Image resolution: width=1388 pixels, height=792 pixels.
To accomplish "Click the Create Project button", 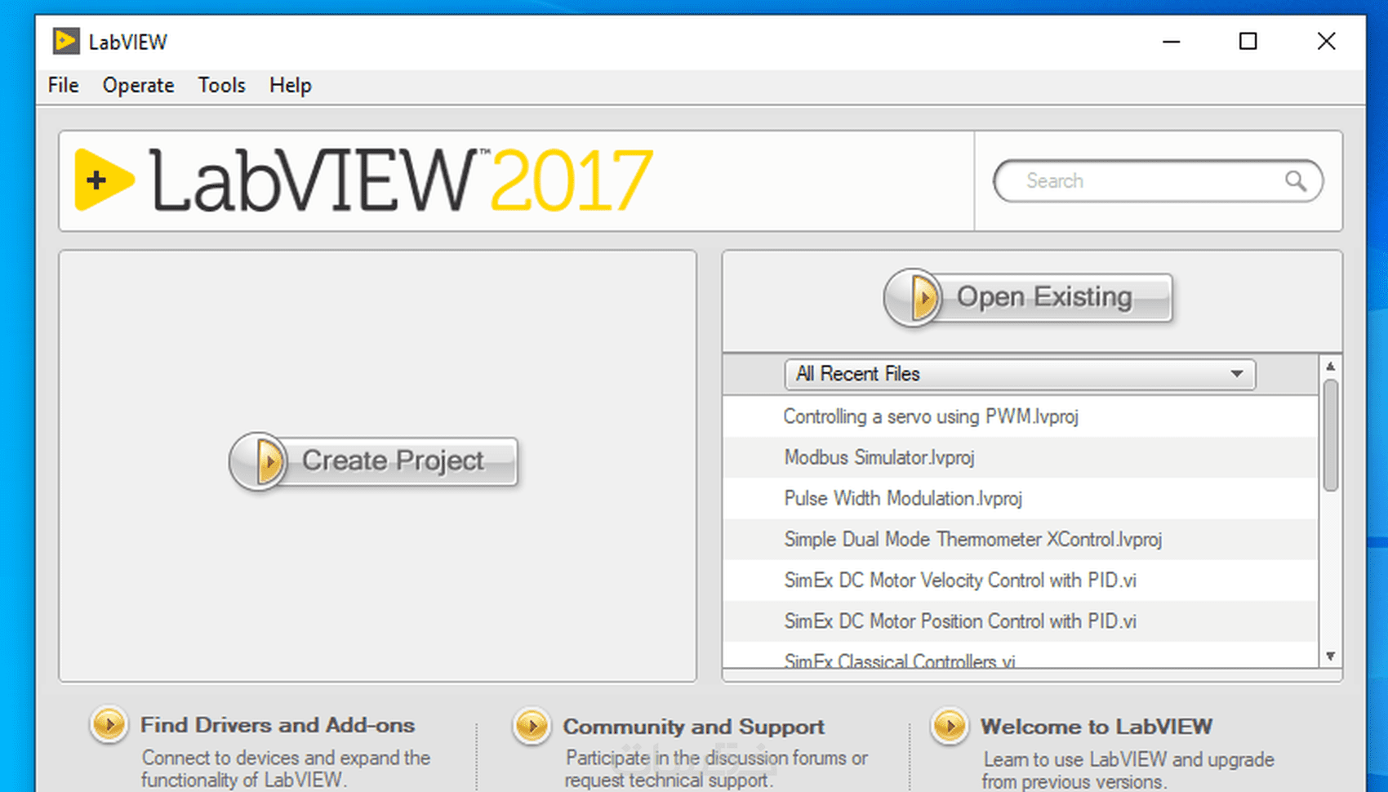I will [x=373, y=461].
